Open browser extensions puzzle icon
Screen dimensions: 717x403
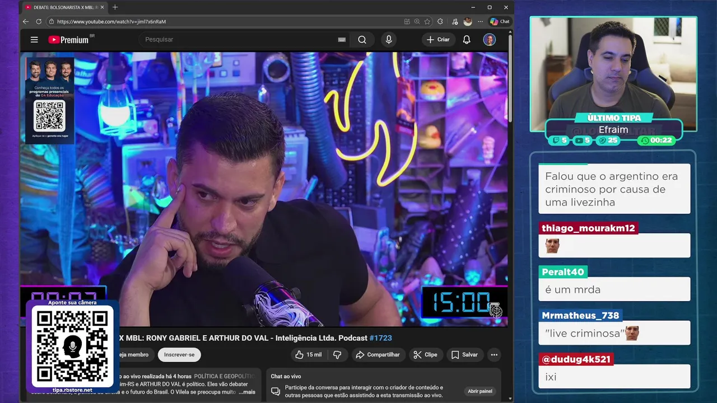[440, 21]
